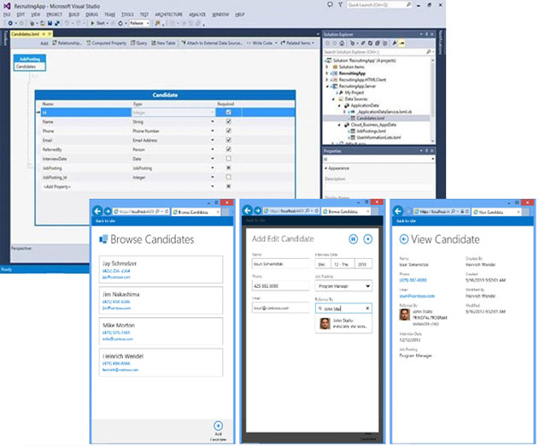Open the Write Code dropdown arrow
The width and height of the screenshot is (539, 446).
pos(276,43)
